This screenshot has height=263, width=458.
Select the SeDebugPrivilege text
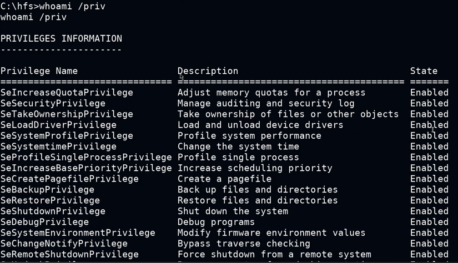tap(45, 222)
